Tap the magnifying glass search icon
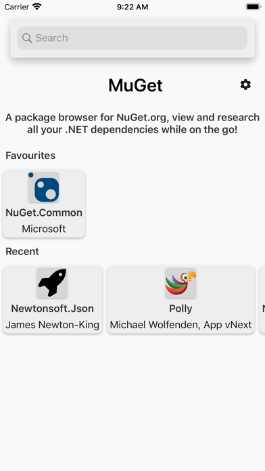 (27, 38)
